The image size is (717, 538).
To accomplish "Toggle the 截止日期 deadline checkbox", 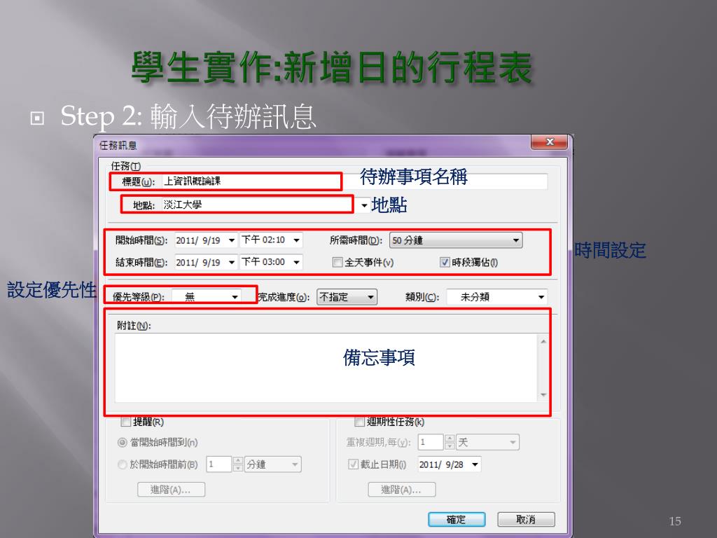I will [353, 464].
